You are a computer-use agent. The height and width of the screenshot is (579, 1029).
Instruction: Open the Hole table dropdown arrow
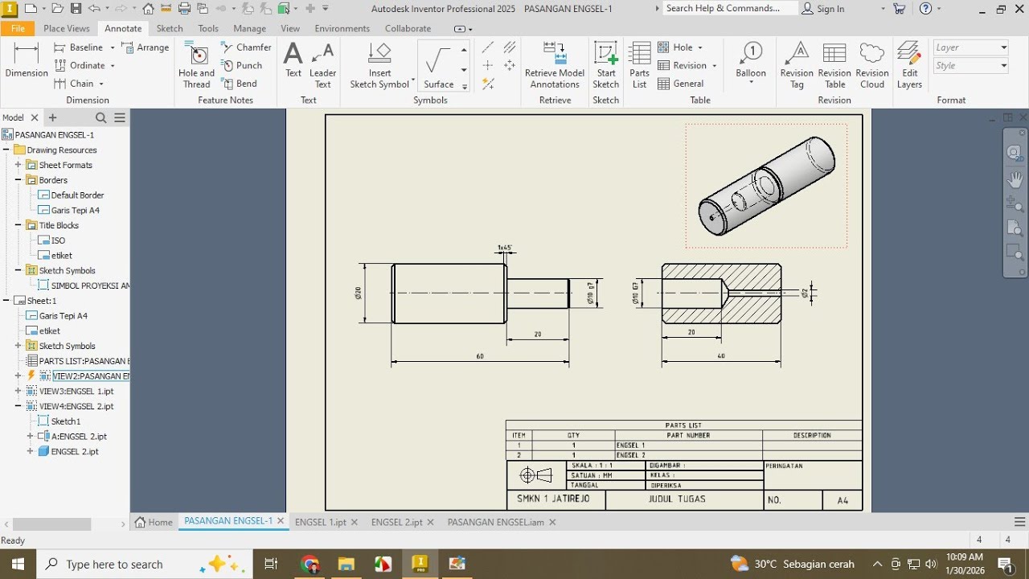click(699, 47)
